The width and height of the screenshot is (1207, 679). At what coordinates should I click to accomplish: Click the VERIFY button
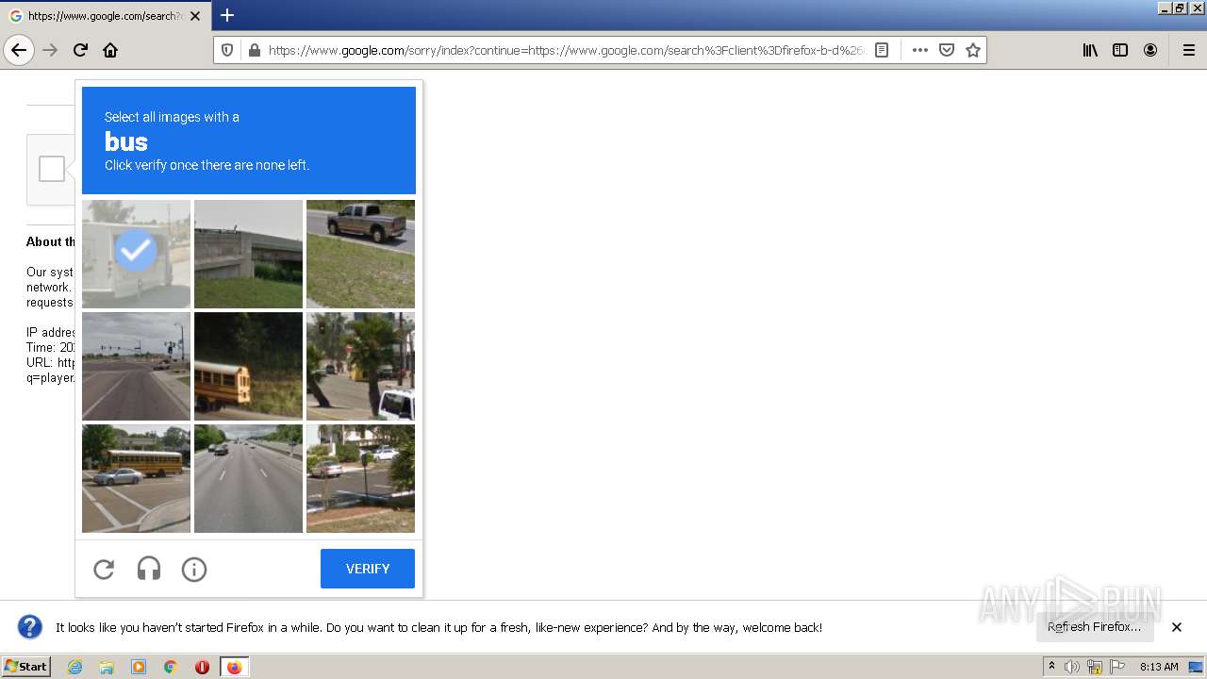[x=368, y=569]
